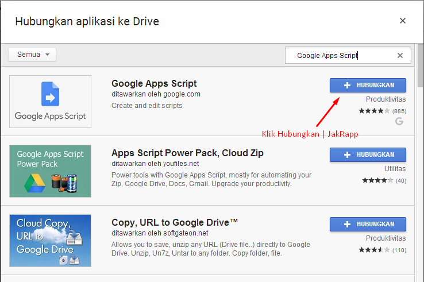Viewport: 424px width, 282px height.
Task: Click 'ditawarkan oleh softgateon.net' text
Action: pyautogui.click(x=160, y=233)
